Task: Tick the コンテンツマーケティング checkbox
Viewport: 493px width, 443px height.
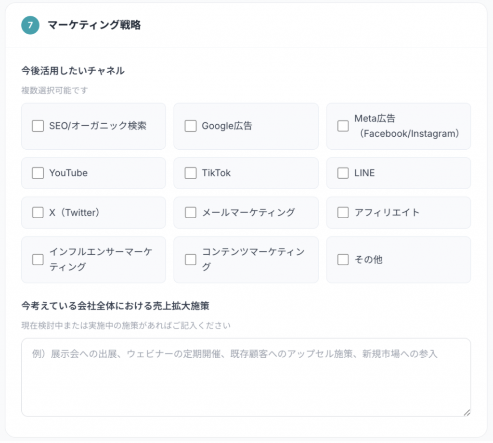Action: point(191,260)
